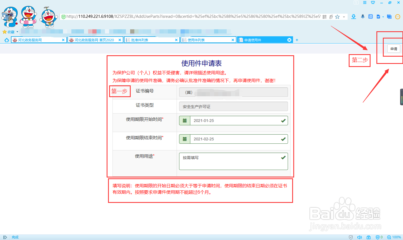Click the 申请 button
This screenshot has width=403, height=240.
(393, 49)
